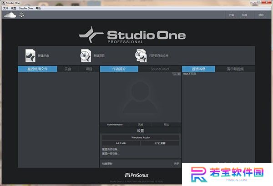The height and width of the screenshot is (186, 273).
Task: Click the 配置音频设备 link
Action: [111, 149]
